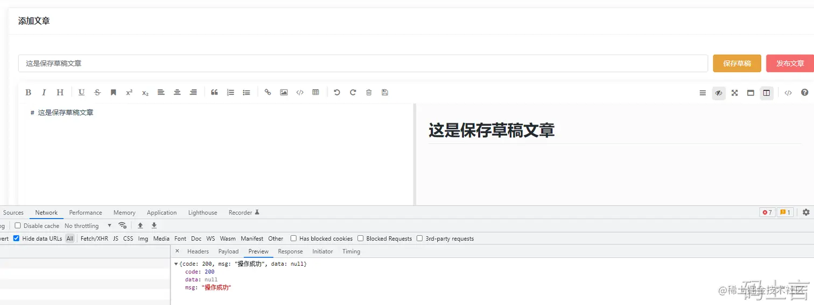Insert a table
Viewport: 814px width, 305px height.
pyautogui.click(x=315, y=92)
